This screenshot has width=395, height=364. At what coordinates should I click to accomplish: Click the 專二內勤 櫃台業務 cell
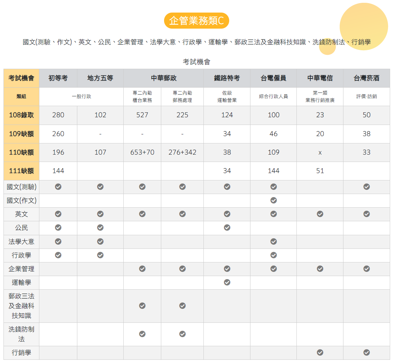(x=142, y=96)
